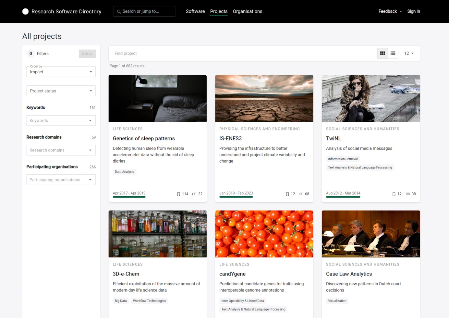This screenshot has height=318, width=449.
Task: Open the Order by Impact dropdown
Action: pos(61,72)
